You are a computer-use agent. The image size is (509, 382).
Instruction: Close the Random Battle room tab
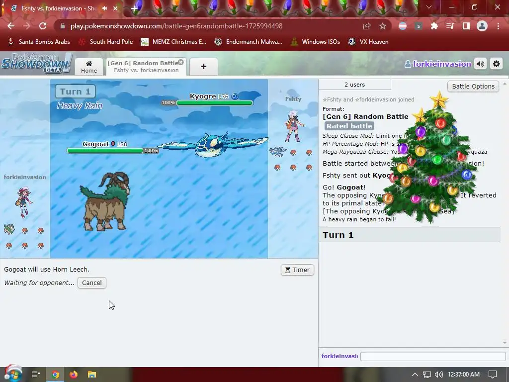pos(181,62)
